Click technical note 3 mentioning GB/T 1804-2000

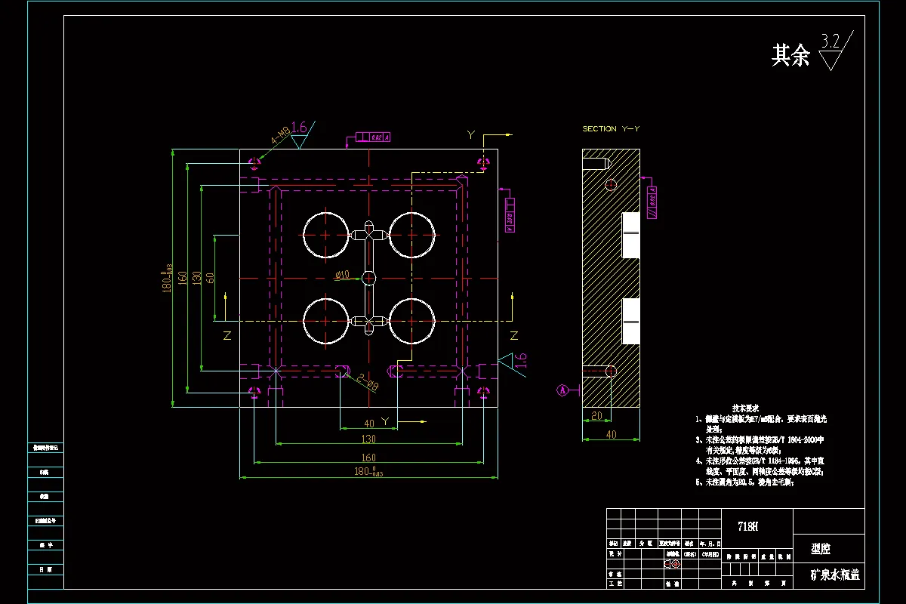click(x=759, y=444)
